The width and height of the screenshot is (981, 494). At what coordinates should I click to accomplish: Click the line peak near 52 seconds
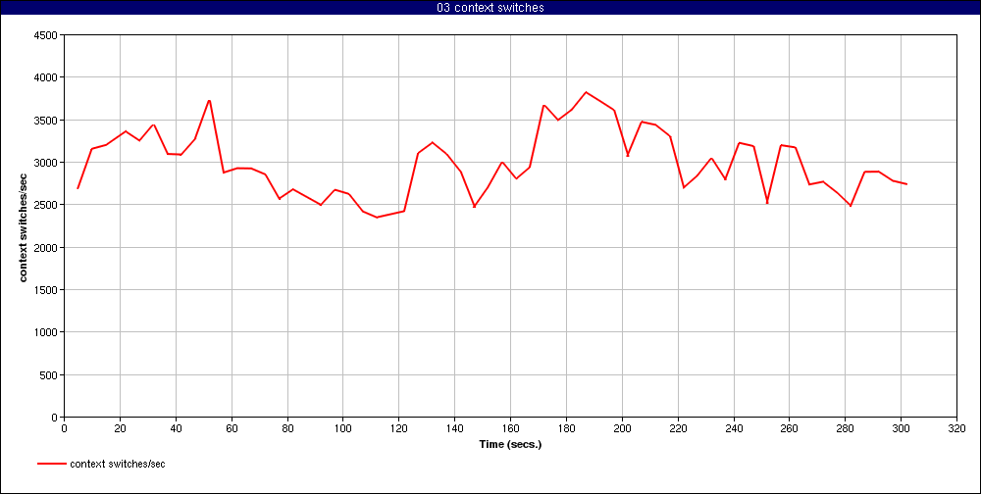209,101
